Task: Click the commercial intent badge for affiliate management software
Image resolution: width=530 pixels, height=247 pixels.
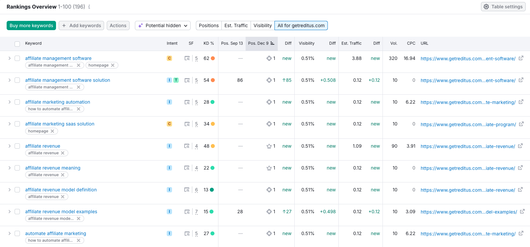Action: point(169,58)
